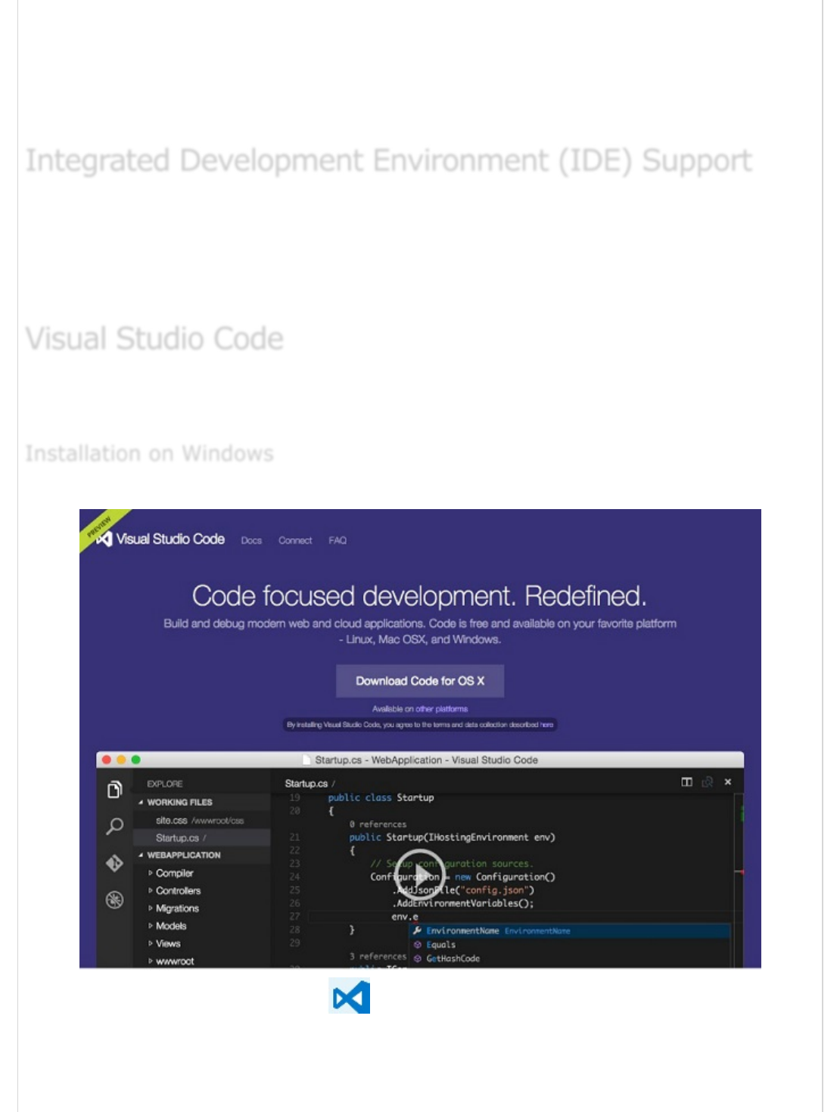Viewport: 840px width, 1112px height.
Task: Open the Debug icon in sidebar
Action: [114, 899]
